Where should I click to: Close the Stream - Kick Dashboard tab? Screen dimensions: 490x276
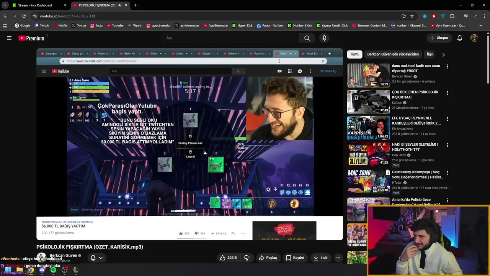[x=65, y=5]
